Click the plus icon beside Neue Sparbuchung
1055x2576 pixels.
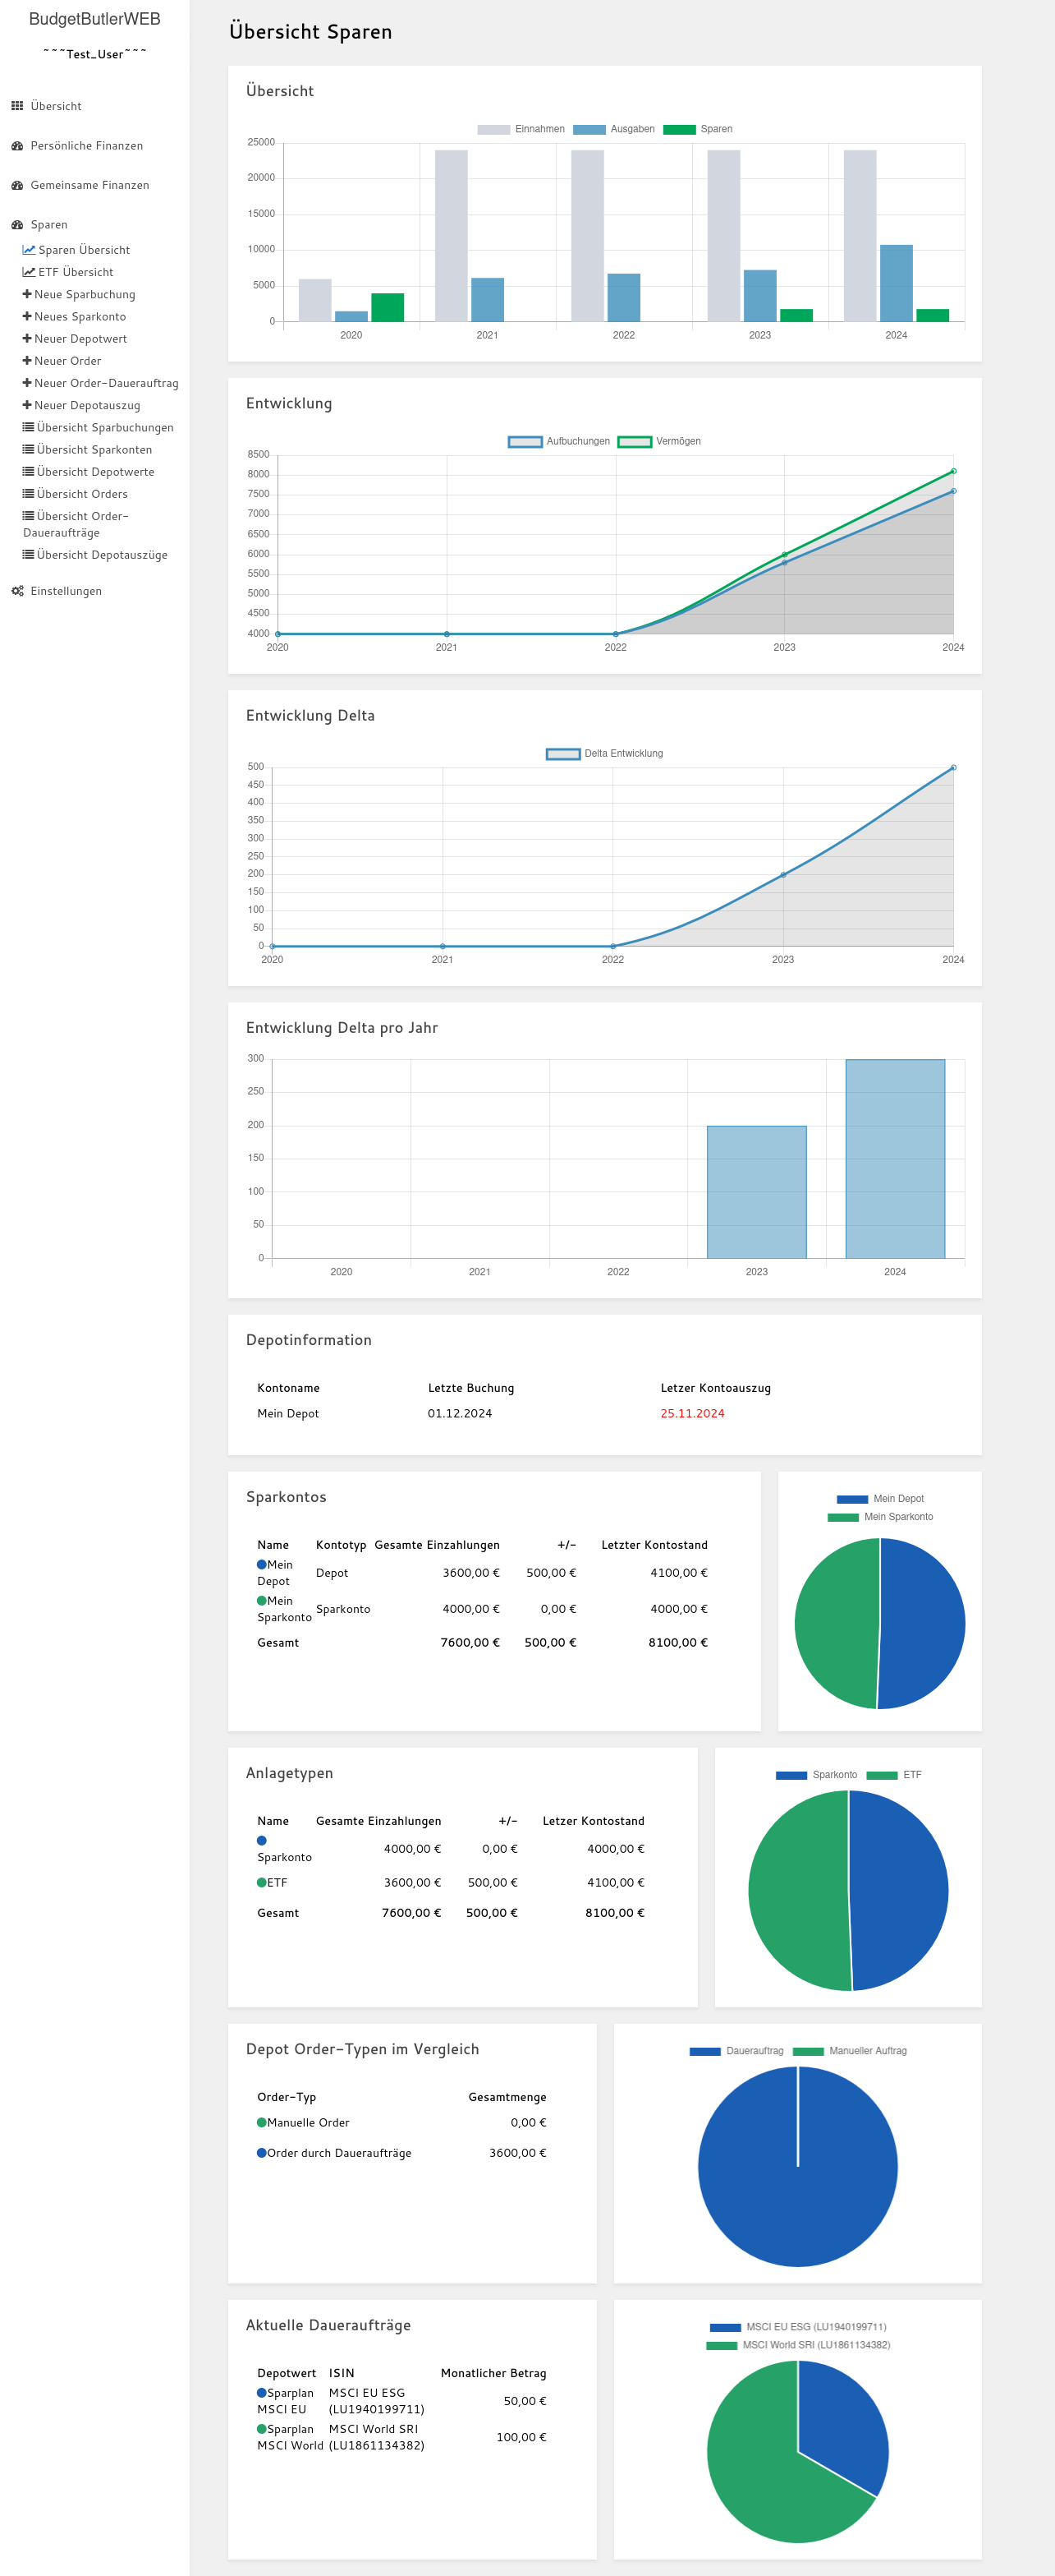pos(27,294)
